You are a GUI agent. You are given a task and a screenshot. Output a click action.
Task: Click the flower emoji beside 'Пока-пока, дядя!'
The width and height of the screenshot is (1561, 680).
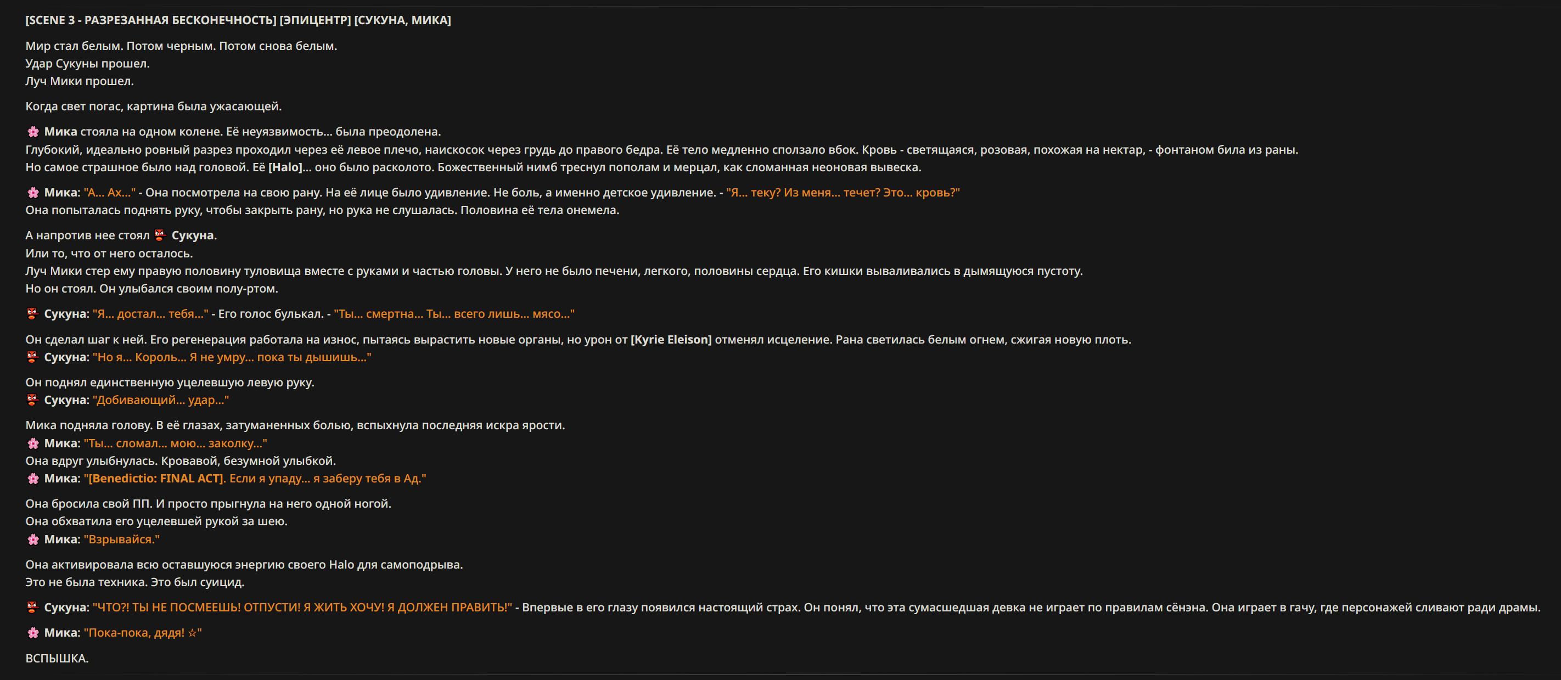(33, 633)
